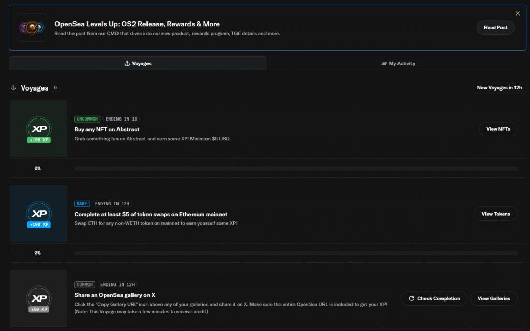This screenshot has width=530, height=331.
Task: Click the blue +100 XP badge icon
Action: (39, 214)
